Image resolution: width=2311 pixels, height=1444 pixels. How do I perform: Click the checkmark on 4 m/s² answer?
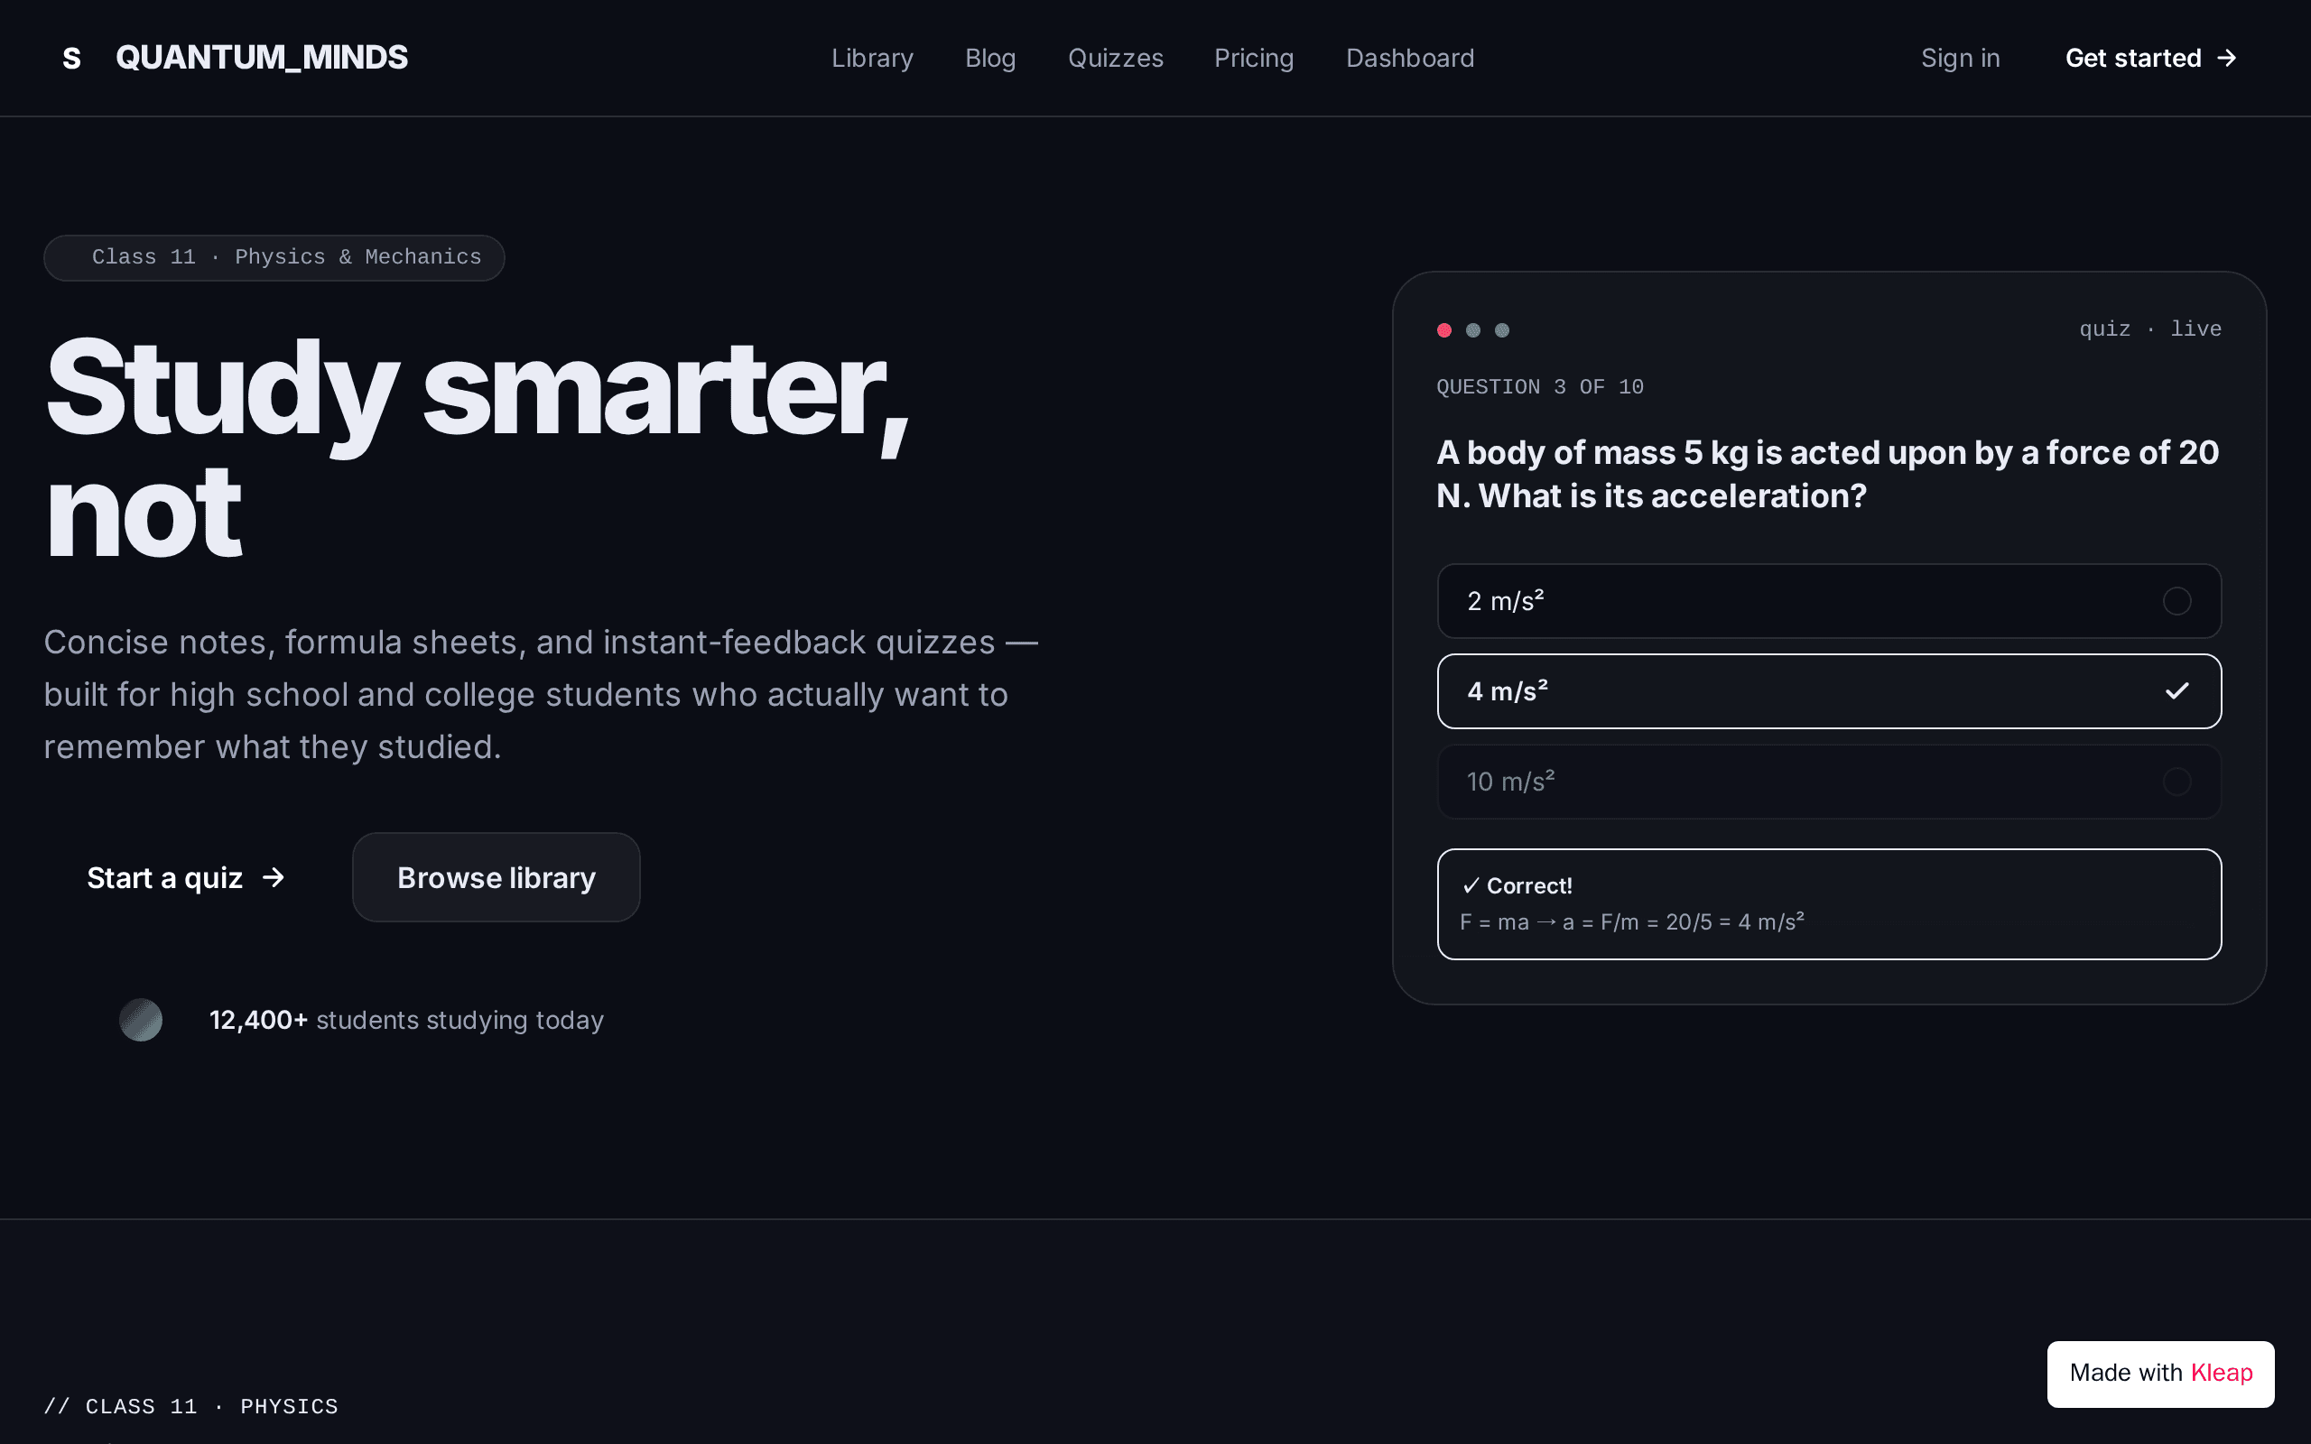pos(2176,690)
